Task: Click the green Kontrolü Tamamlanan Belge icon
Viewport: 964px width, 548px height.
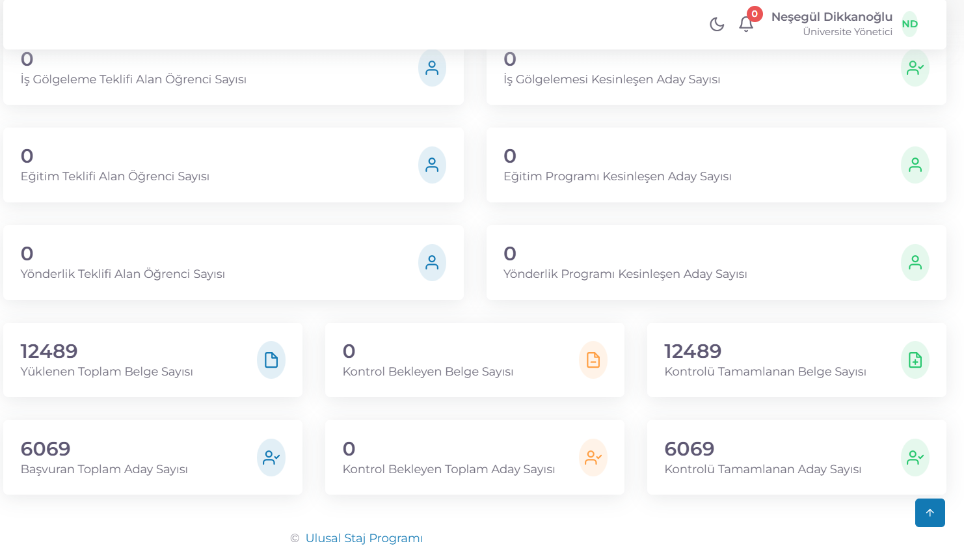Action: pos(915,360)
